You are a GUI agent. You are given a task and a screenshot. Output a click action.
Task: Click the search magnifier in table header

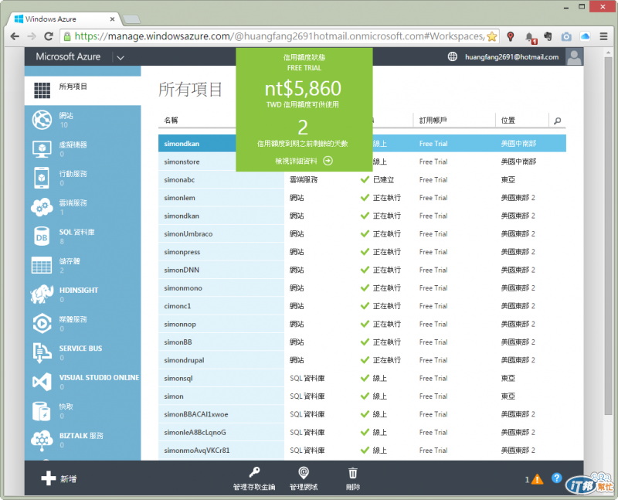click(x=557, y=121)
